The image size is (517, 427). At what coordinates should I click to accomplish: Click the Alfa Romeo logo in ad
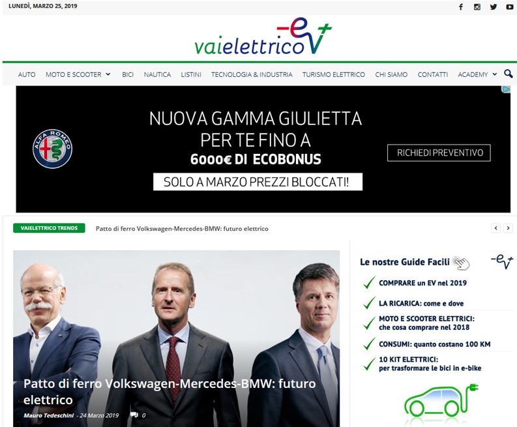pyautogui.click(x=52, y=149)
